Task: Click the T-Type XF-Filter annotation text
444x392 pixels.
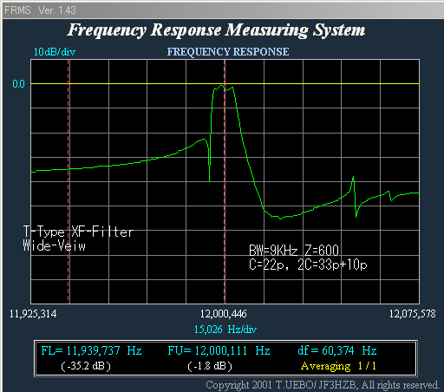Action: point(78,232)
